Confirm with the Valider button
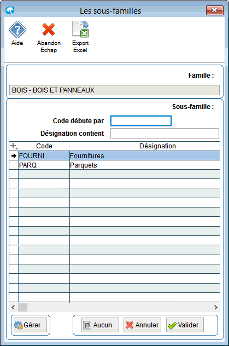 click(185, 325)
